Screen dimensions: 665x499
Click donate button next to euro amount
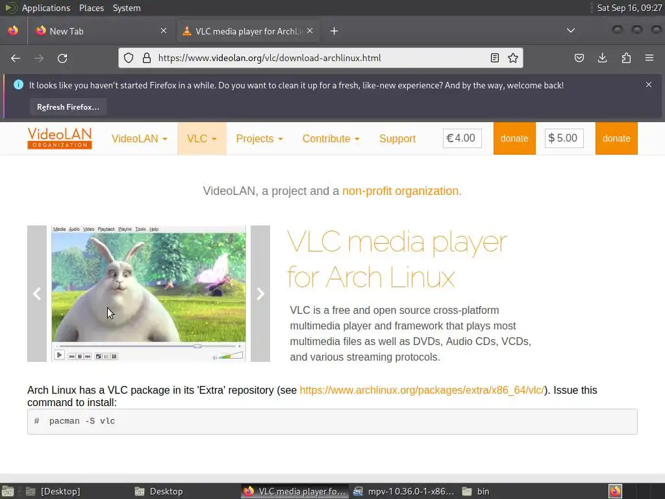(514, 138)
